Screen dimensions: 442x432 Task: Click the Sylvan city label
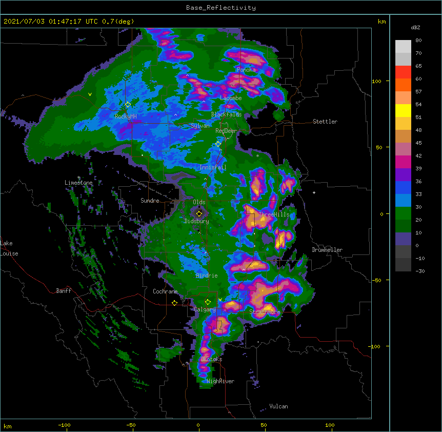(200, 126)
